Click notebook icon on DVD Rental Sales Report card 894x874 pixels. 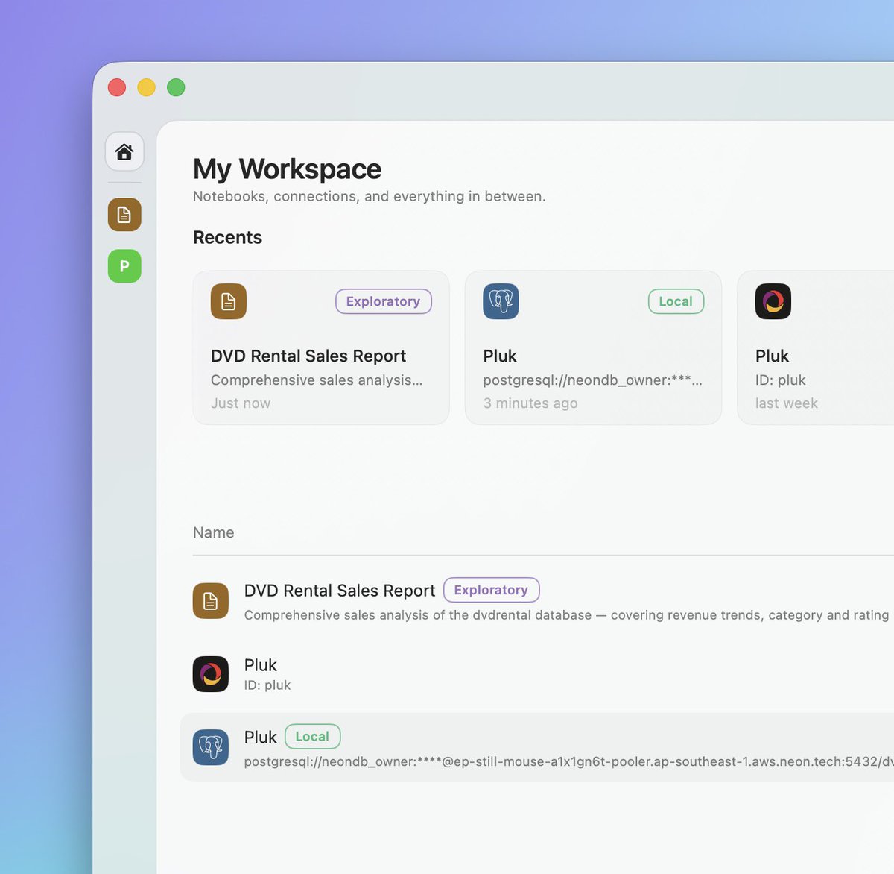pos(229,301)
